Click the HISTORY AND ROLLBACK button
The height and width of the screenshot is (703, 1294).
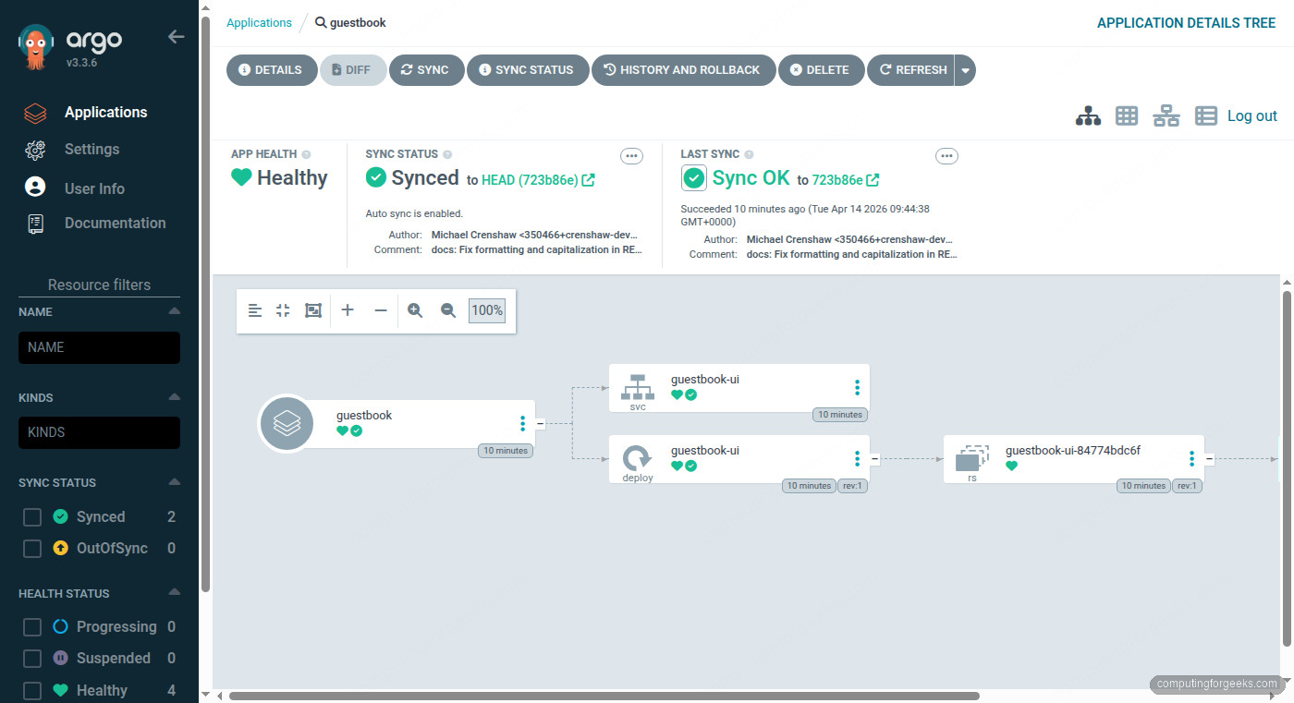(x=684, y=69)
